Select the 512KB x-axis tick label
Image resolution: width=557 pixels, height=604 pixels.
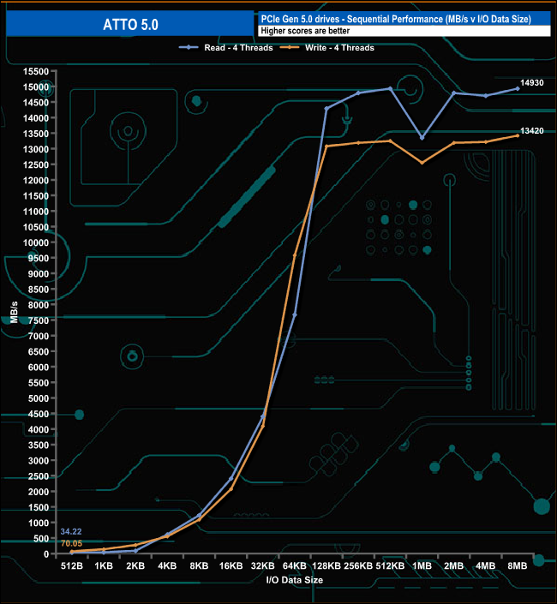[390, 566]
